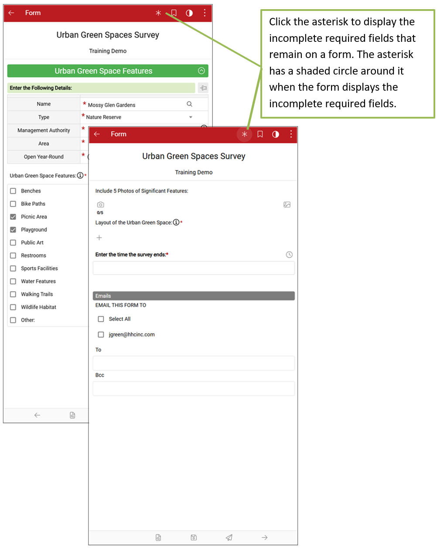Click the Emails section header bar
This screenshot has width=437, height=548.
[x=194, y=296]
